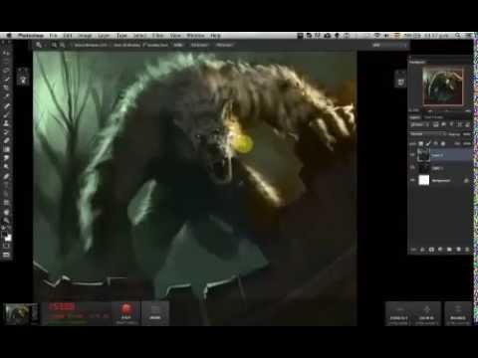
Task: Click the red record button in recorder overlay
Action: (125, 308)
